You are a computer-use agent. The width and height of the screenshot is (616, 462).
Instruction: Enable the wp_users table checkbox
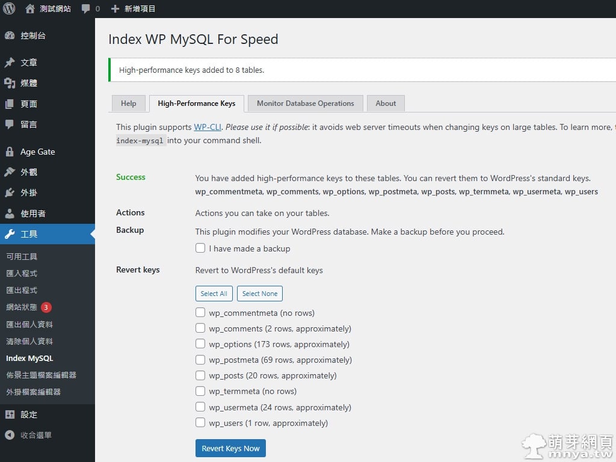[x=200, y=423]
